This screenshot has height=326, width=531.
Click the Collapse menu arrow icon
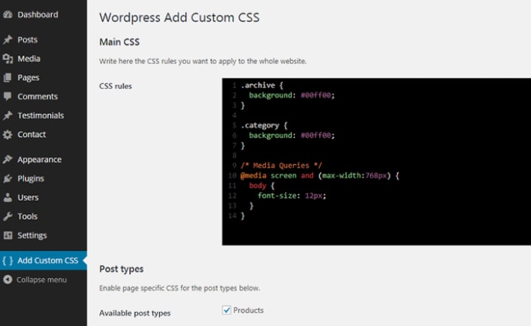click(8, 280)
